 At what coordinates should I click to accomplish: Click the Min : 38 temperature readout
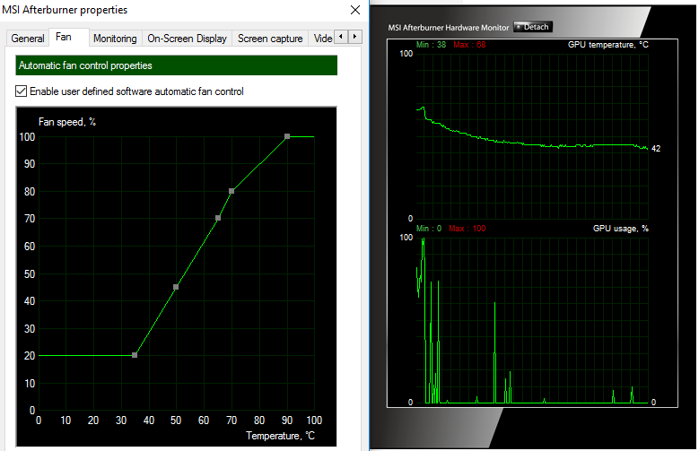[431, 45]
